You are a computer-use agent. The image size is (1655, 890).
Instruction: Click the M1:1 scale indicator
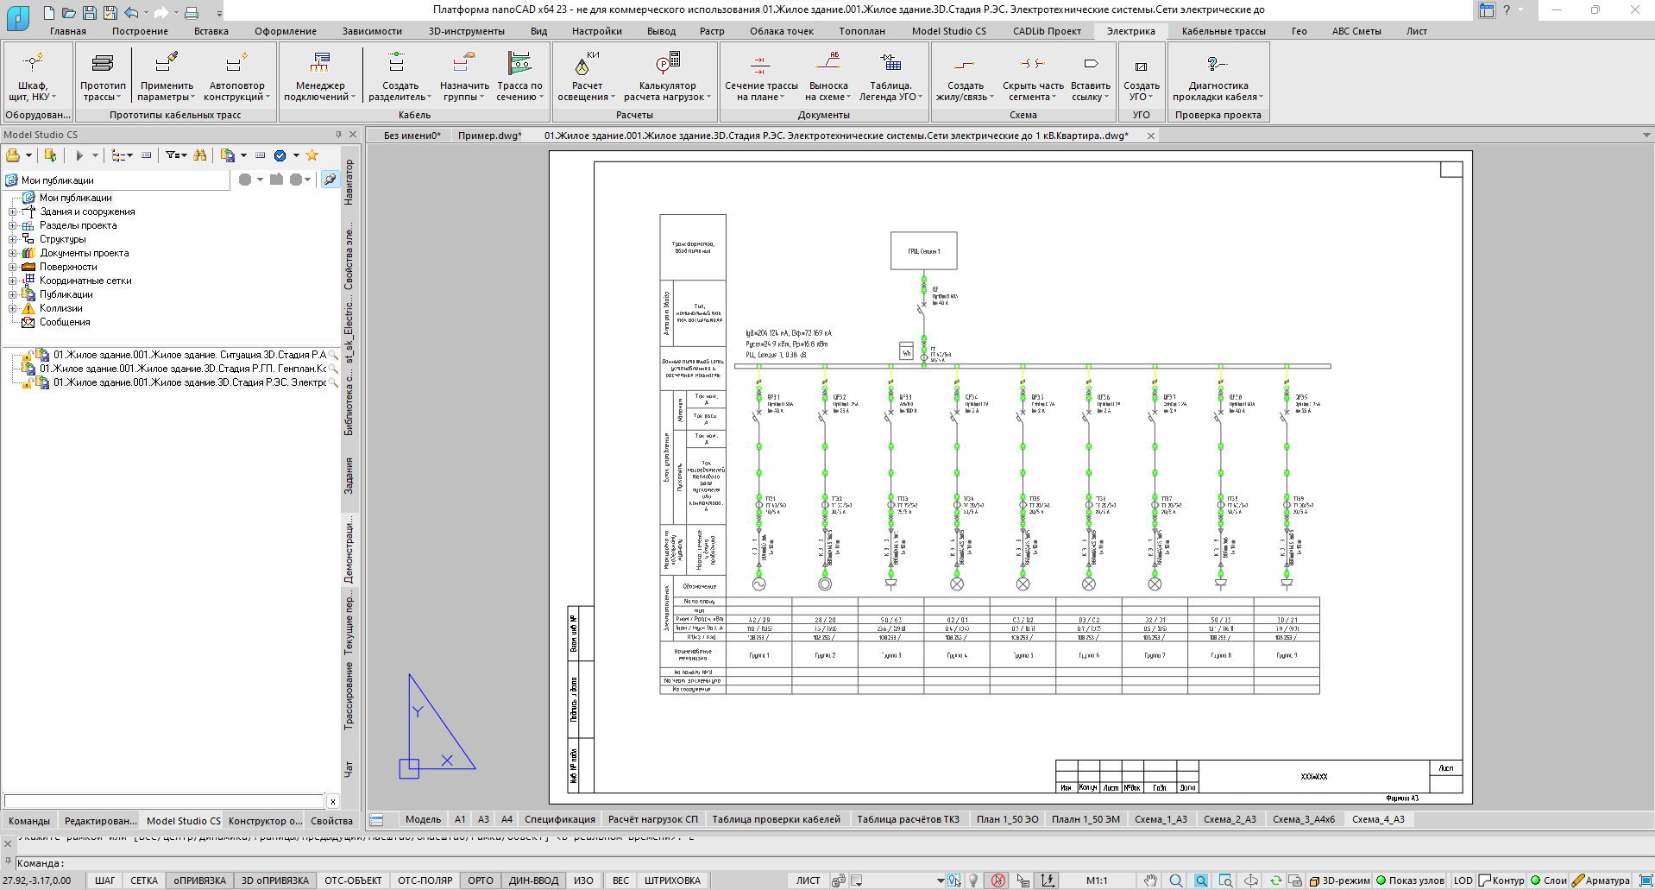point(1096,881)
